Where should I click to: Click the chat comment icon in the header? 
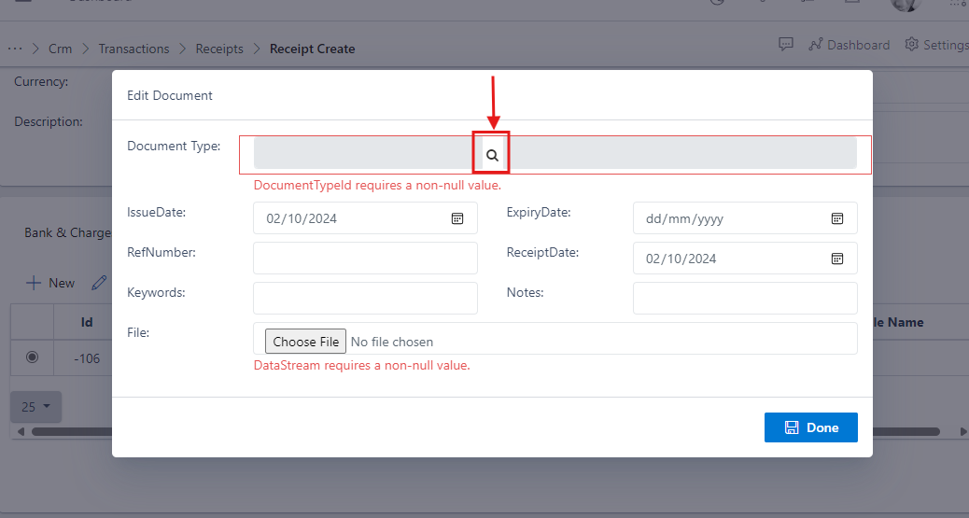coord(785,45)
